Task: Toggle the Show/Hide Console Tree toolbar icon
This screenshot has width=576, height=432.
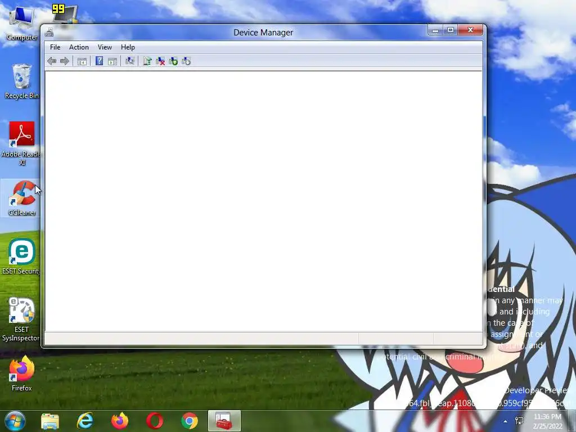Action: pyautogui.click(x=82, y=61)
